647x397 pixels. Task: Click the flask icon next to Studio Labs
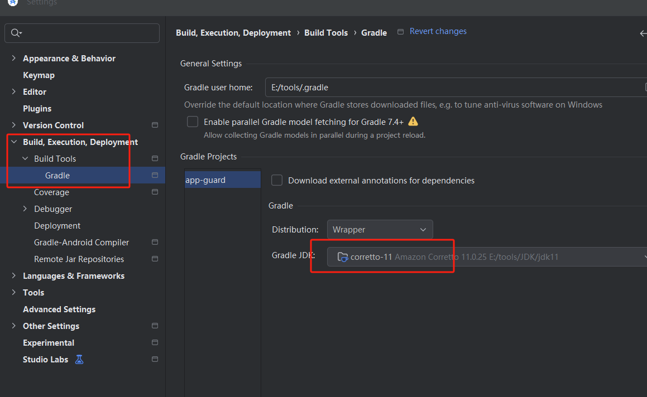coord(79,360)
